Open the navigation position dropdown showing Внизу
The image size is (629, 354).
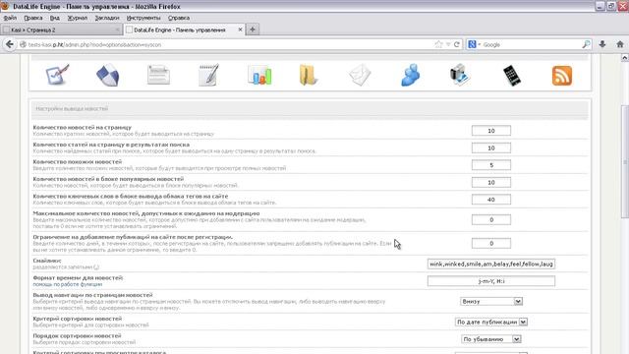[x=491, y=302]
